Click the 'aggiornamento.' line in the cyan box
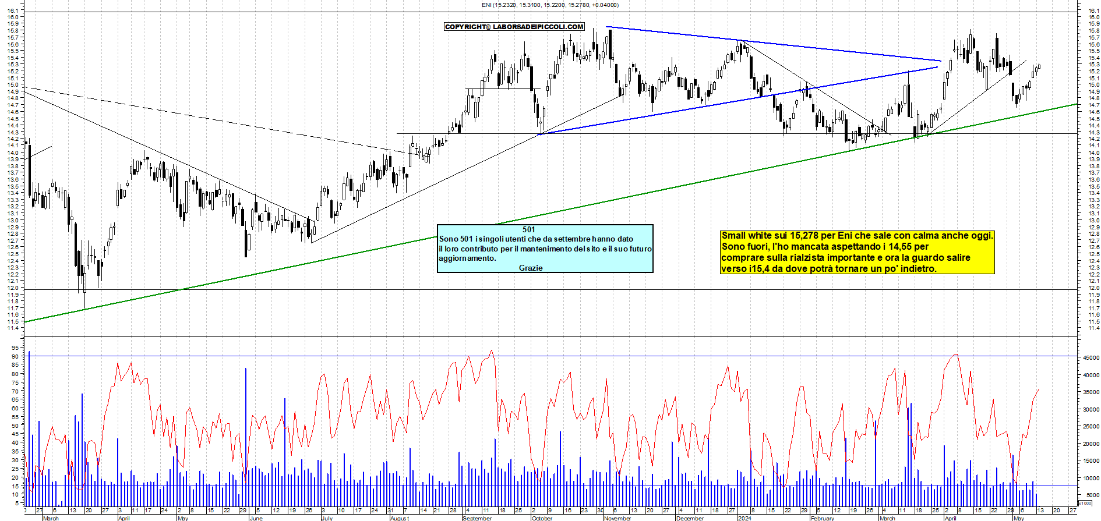 click(467, 258)
